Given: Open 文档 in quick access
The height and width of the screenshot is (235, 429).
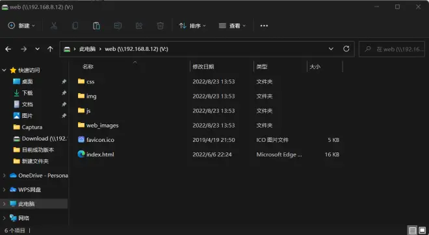Looking at the screenshot, I should (27, 104).
